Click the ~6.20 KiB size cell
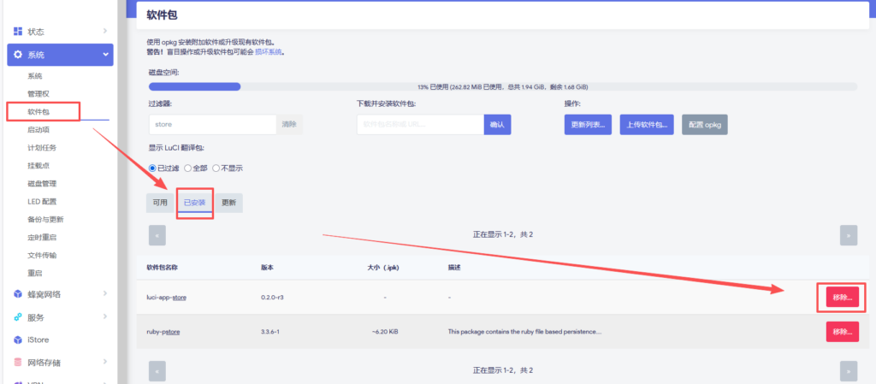This screenshot has width=876, height=384. [385, 332]
